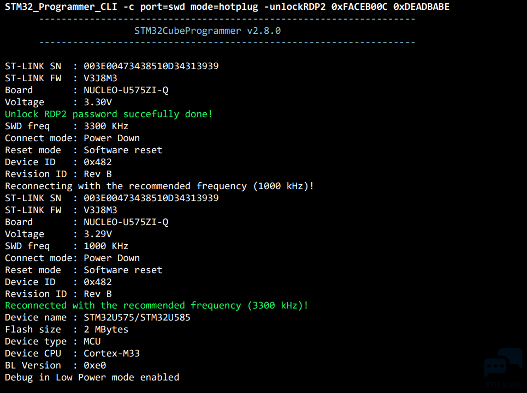527x393 pixels.
Task: Click the Device CPU Cortex-M33 line
Action: pos(72,353)
